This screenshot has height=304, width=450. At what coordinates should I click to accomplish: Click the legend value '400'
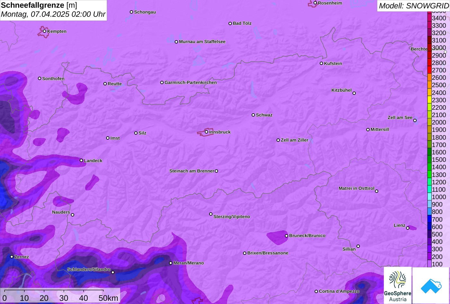point(437,242)
